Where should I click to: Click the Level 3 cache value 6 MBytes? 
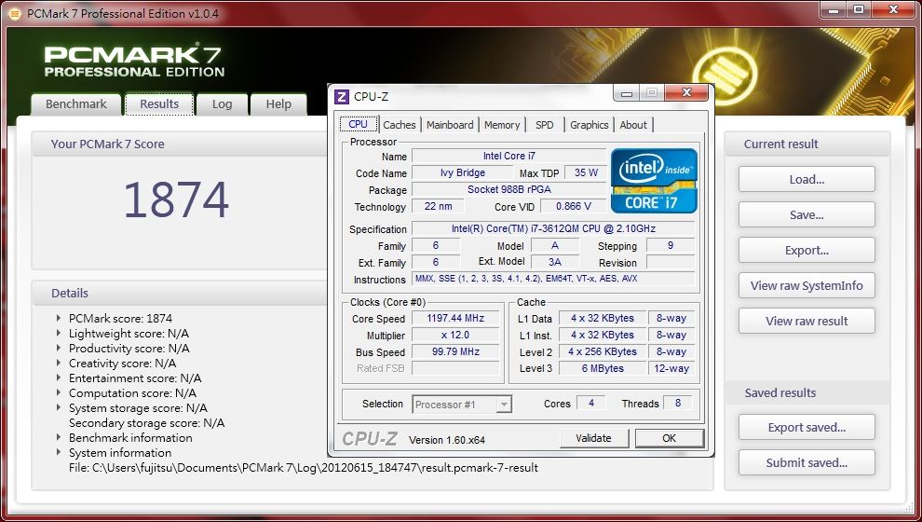point(603,368)
